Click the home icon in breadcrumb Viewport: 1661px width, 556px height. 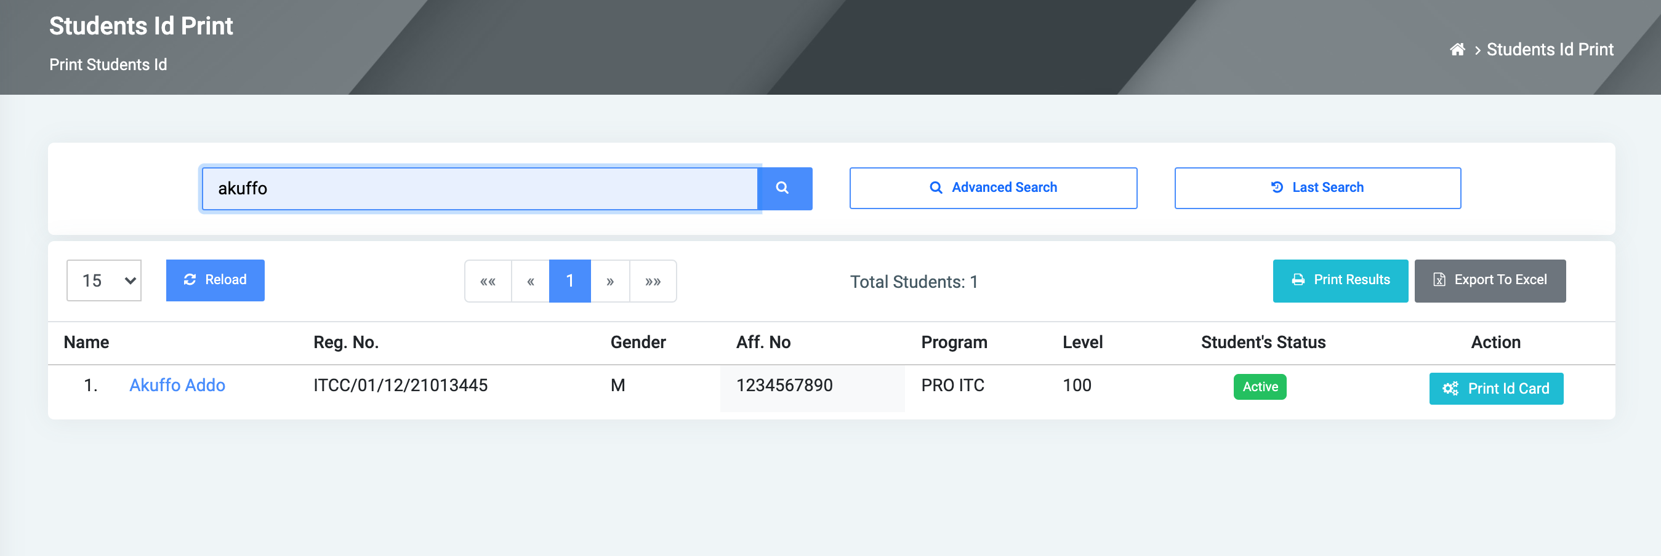coord(1457,50)
